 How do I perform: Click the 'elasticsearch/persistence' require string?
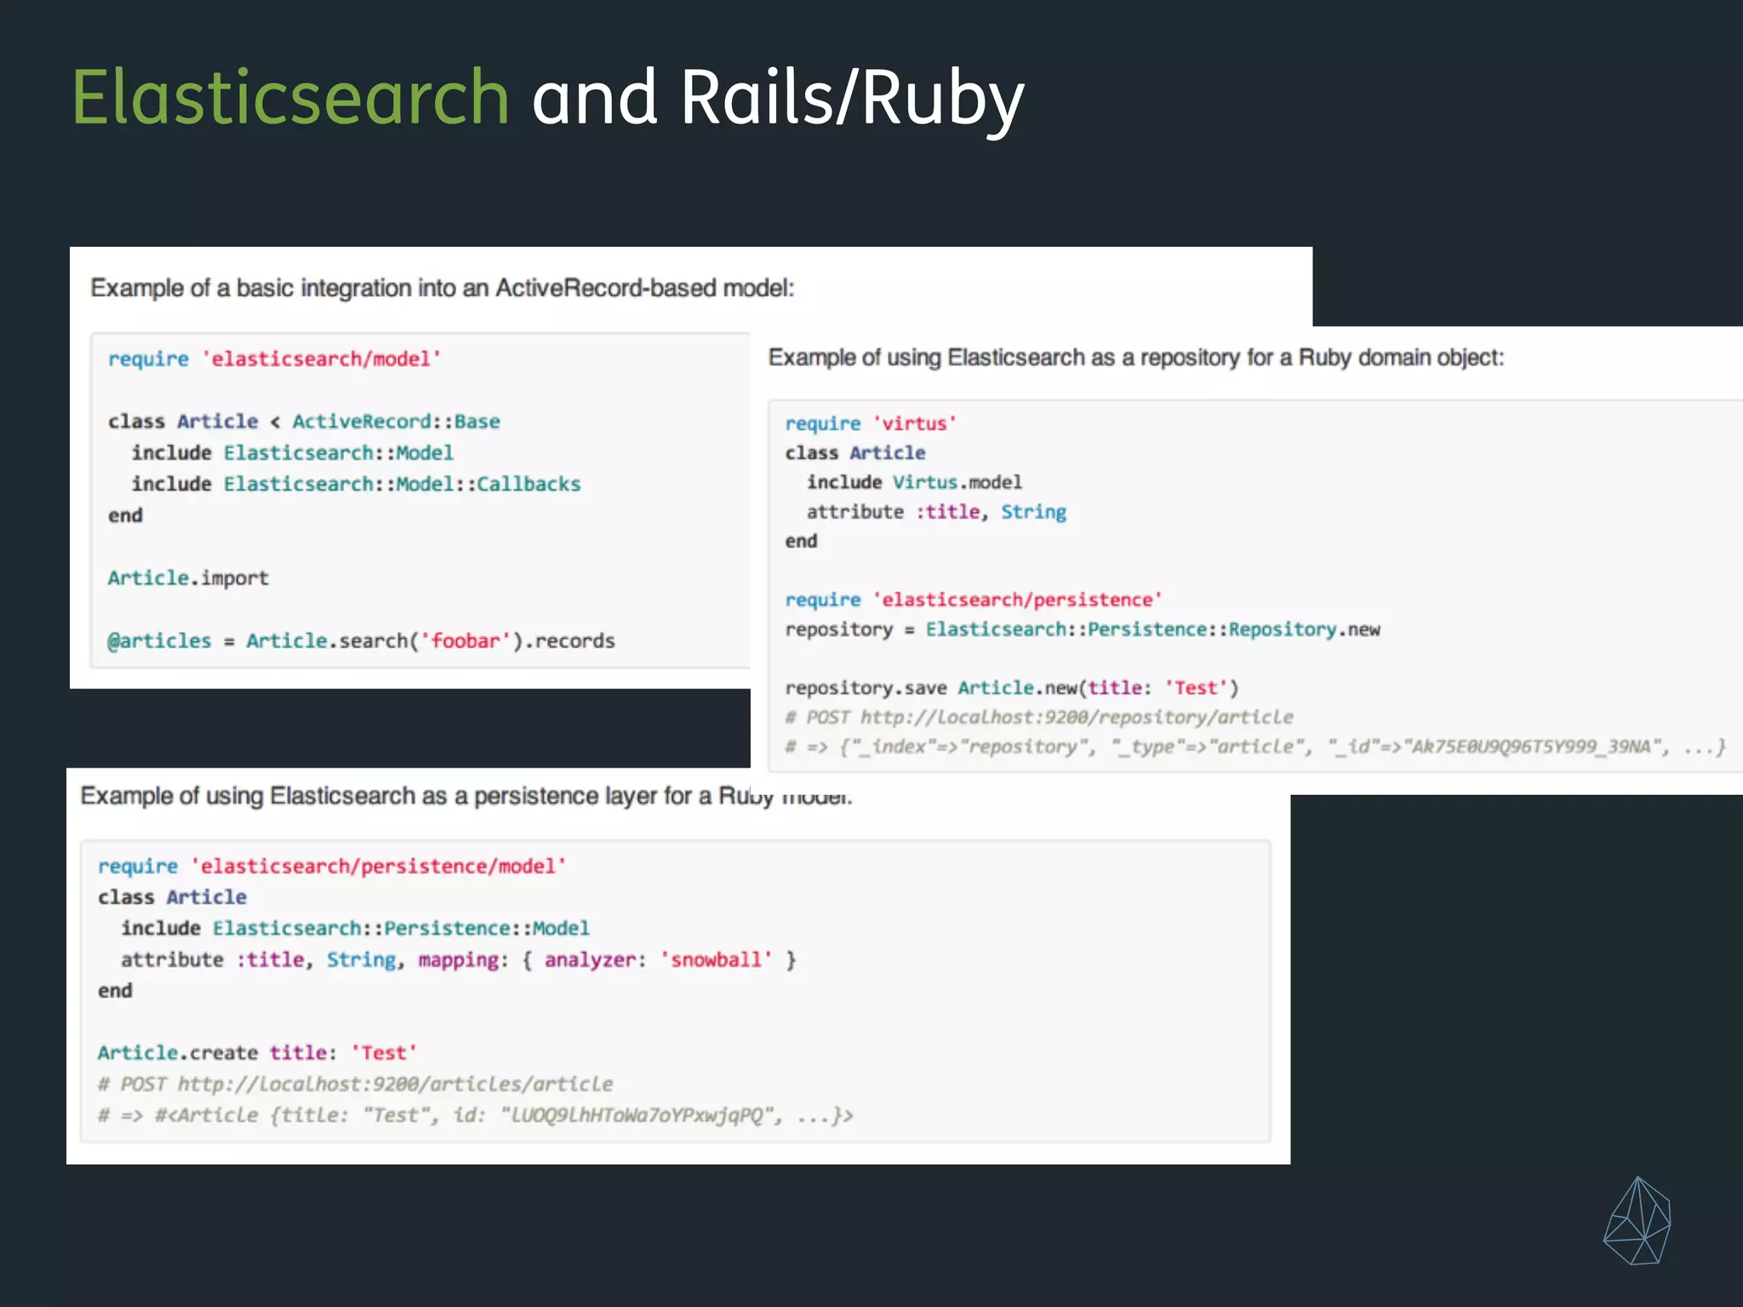[x=1017, y=600]
